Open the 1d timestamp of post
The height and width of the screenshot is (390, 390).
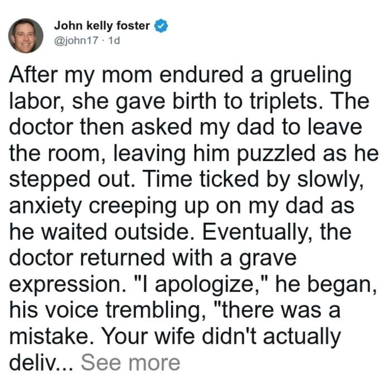click(114, 40)
